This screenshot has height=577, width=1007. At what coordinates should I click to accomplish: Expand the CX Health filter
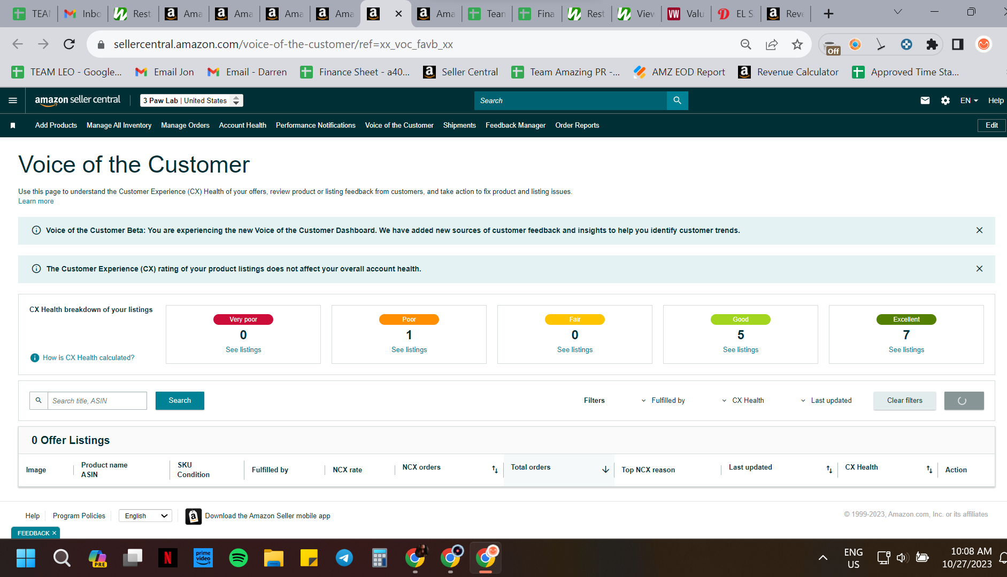coord(743,401)
